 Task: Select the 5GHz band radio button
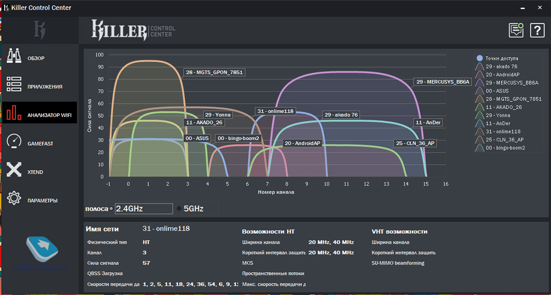coord(179,209)
